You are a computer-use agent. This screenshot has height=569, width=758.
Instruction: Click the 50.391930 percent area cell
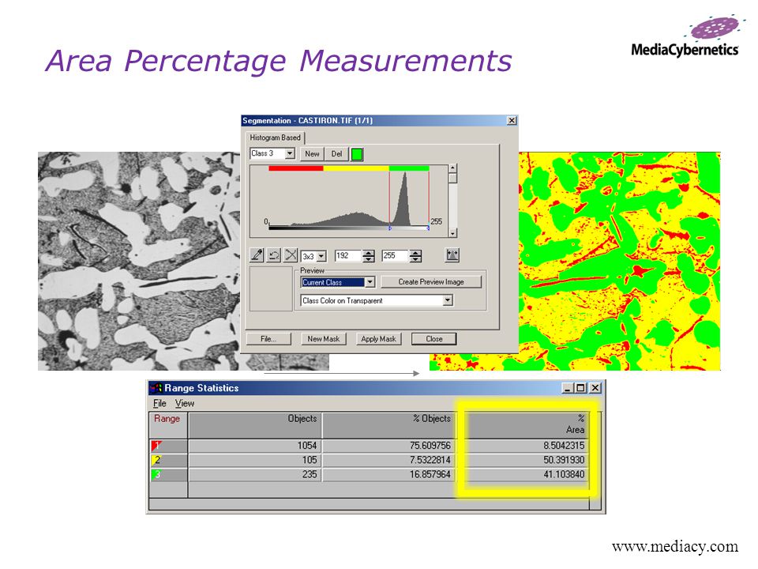(523, 460)
